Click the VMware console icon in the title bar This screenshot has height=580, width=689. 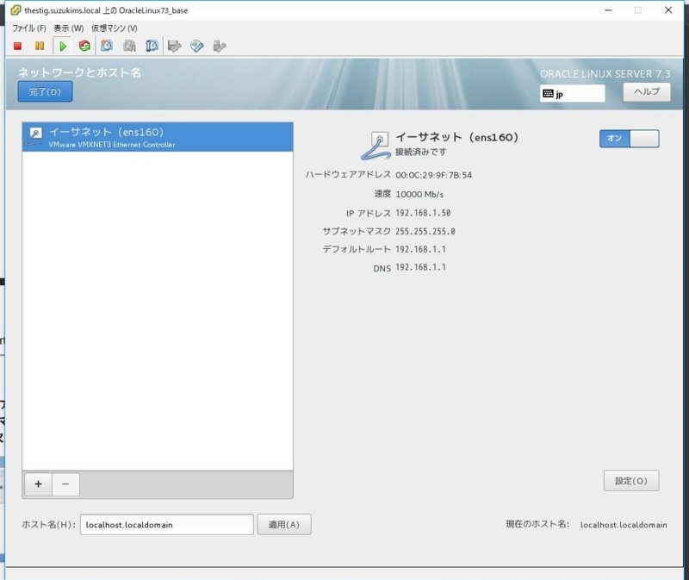click(x=16, y=10)
